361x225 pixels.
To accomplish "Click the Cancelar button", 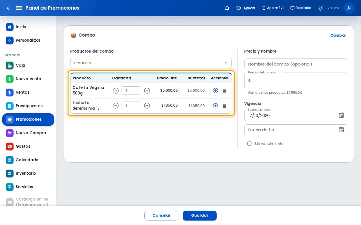I will [161, 215].
